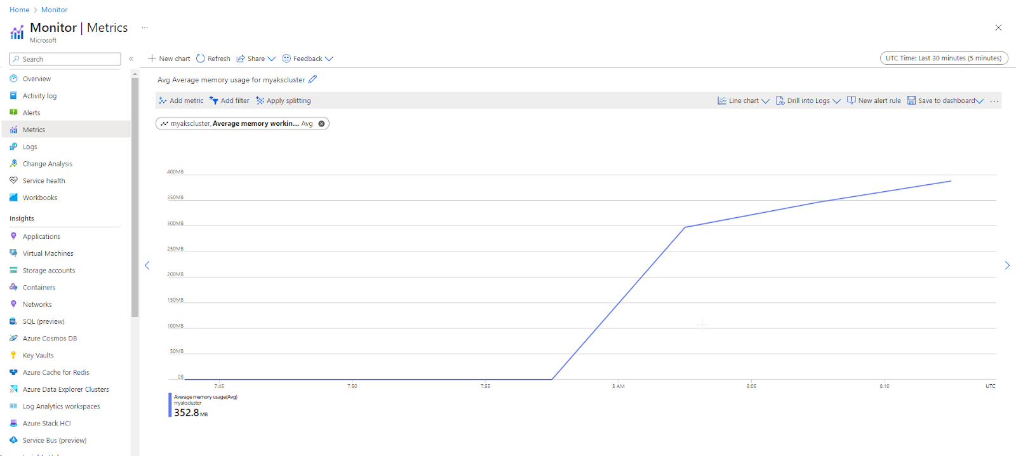This screenshot has height=456, width=1016.
Task: Click the Azure Cache for Redis icon
Action: [13, 372]
